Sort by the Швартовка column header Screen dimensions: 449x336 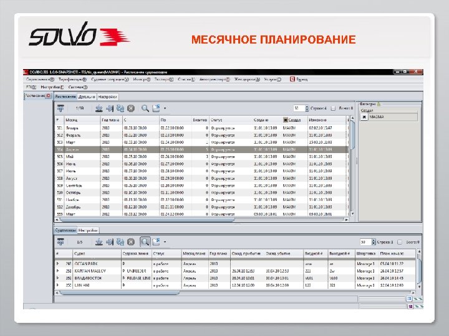367,253
